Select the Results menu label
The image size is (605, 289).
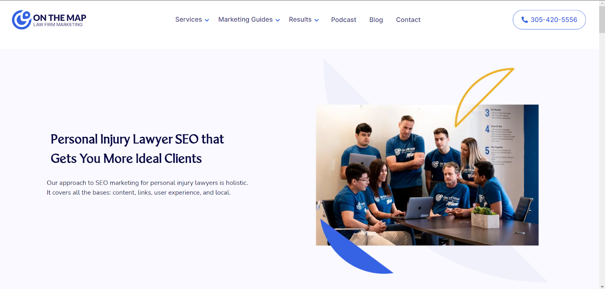pyautogui.click(x=300, y=20)
